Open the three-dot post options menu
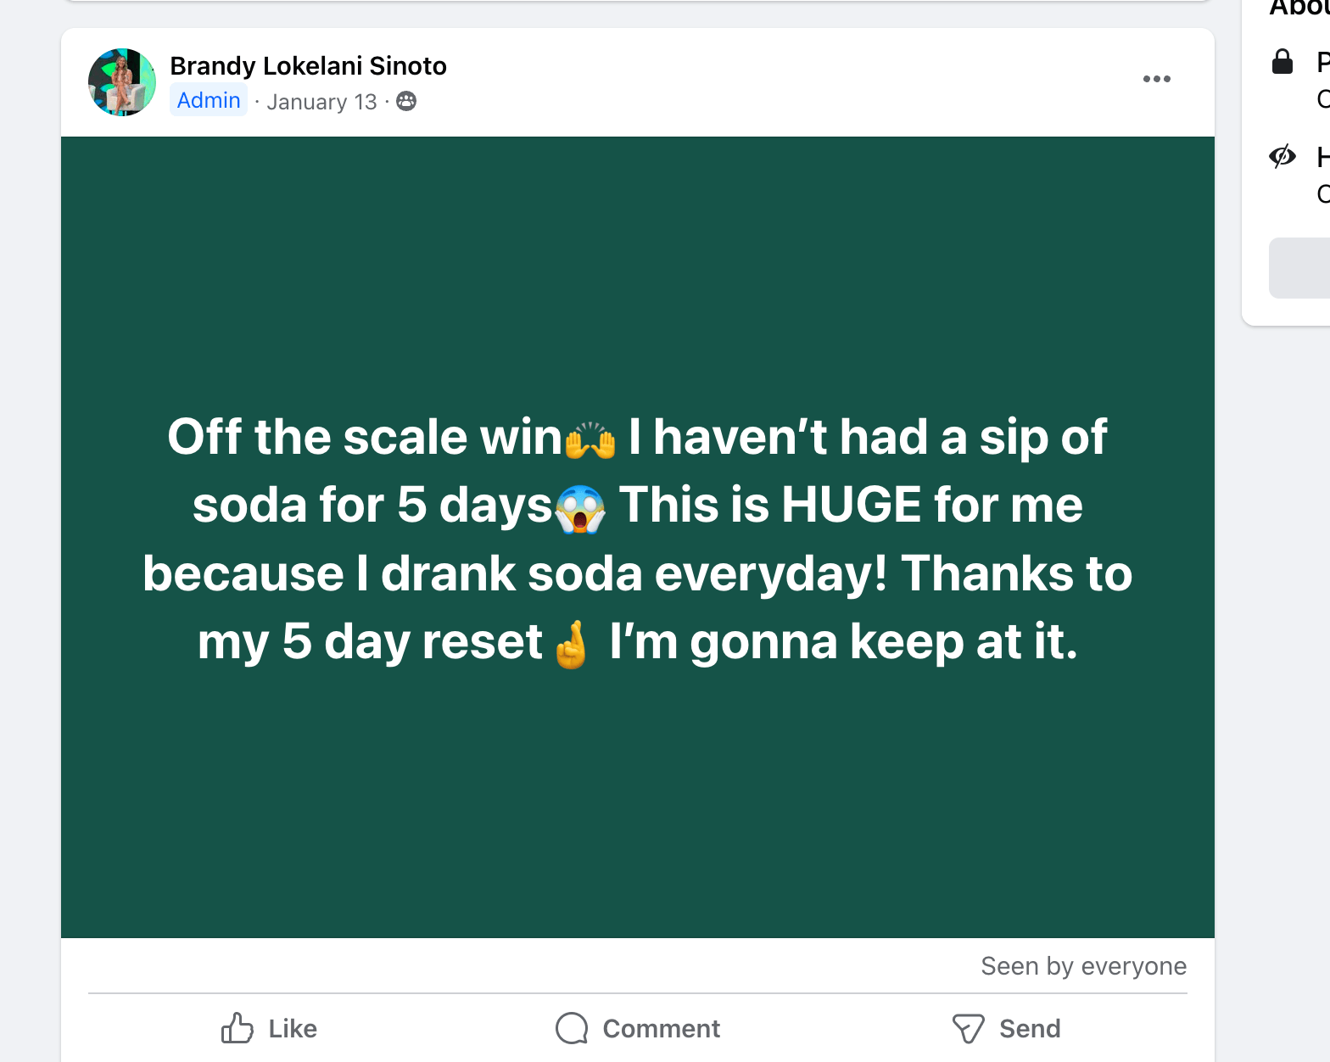The width and height of the screenshot is (1330, 1062). 1156,79
